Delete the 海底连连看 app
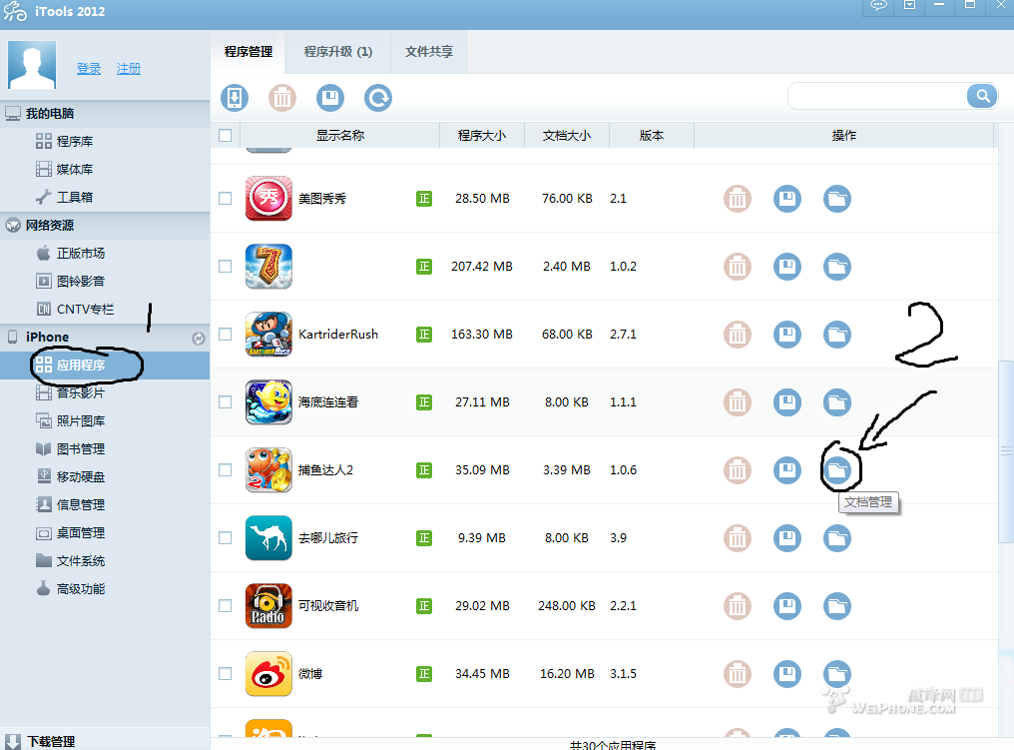The image size is (1014, 750). 738,402
